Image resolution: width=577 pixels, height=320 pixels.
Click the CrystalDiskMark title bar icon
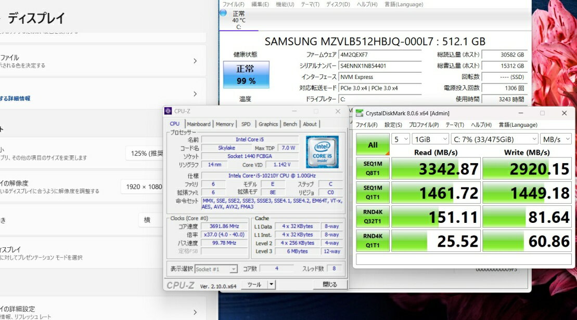pos(360,113)
